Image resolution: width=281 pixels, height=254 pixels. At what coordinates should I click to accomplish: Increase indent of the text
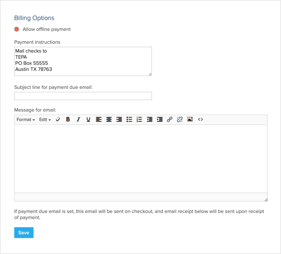coord(159,119)
